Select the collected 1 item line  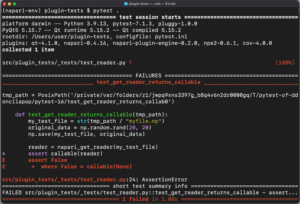(27, 50)
